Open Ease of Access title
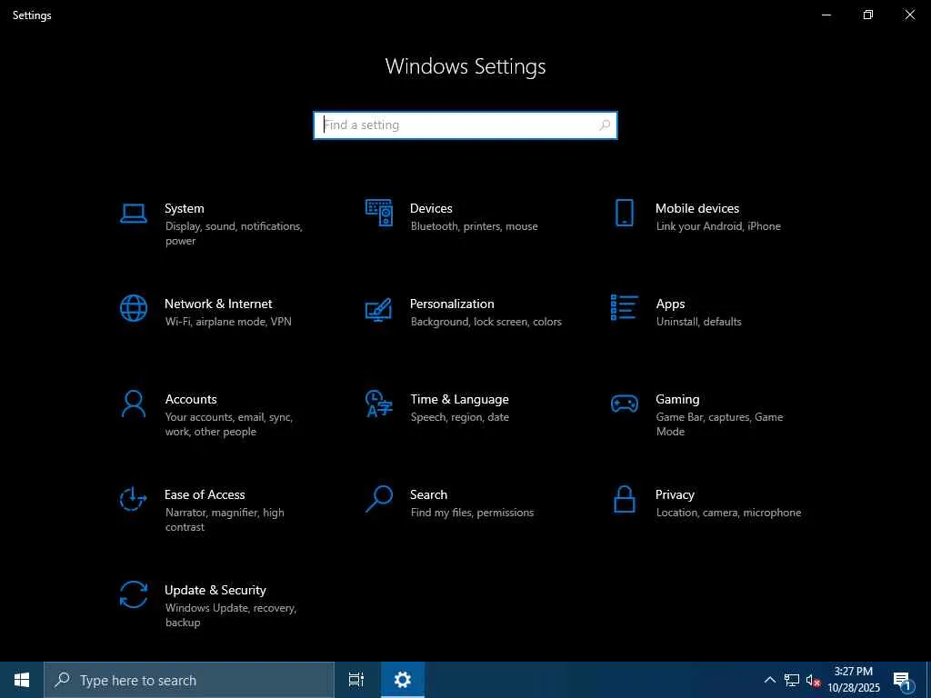This screenshot has height=698, width=931. coord(205,494)
